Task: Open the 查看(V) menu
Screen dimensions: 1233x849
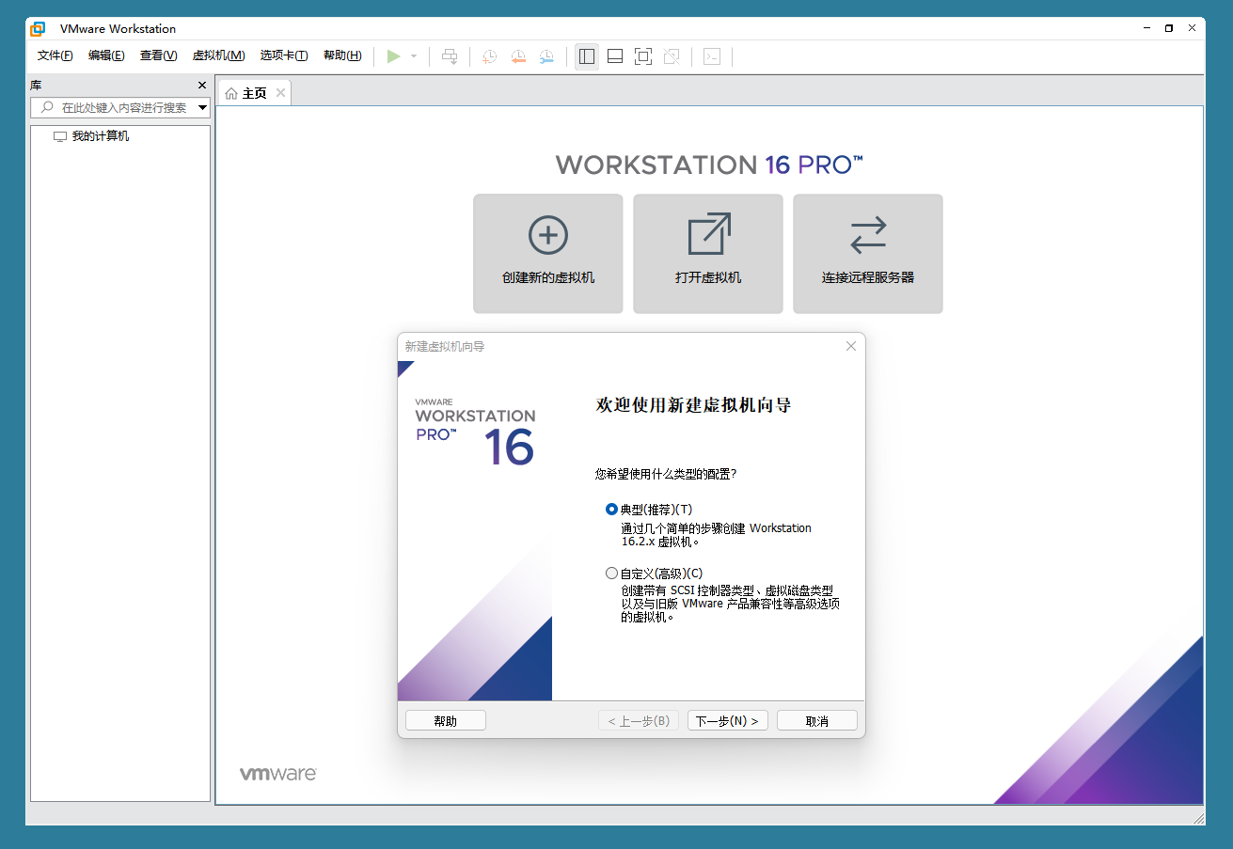Action: point(159,55)
